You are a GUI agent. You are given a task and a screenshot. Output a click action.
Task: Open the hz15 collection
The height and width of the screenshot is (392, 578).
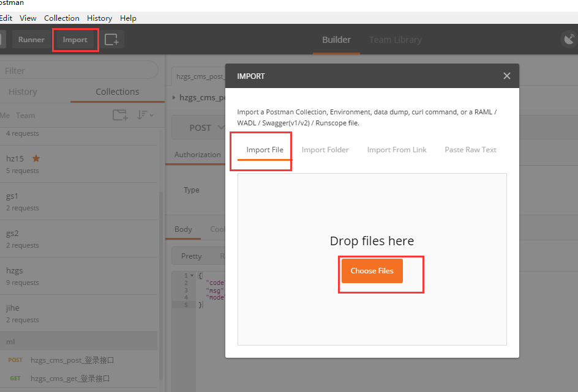pyautogui.click(x=79, y=164)
